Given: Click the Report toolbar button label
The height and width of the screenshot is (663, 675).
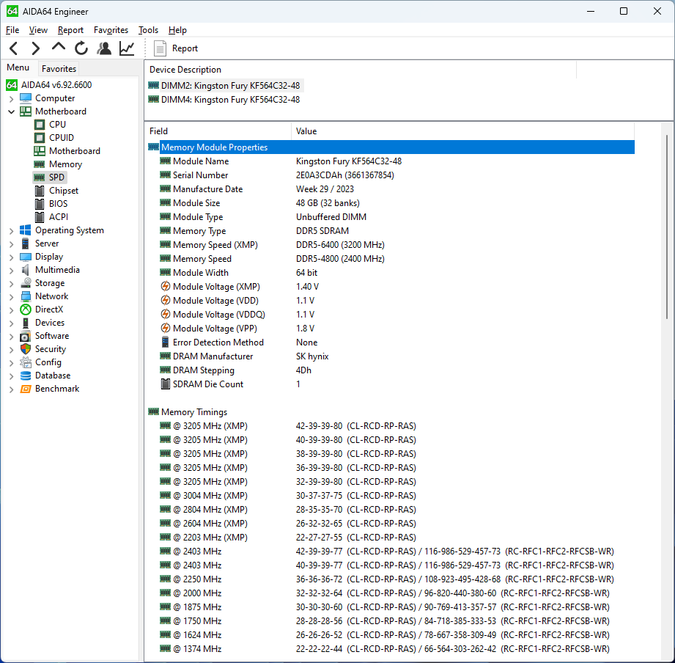Looking at the screenshot, I should pos(185,48).
